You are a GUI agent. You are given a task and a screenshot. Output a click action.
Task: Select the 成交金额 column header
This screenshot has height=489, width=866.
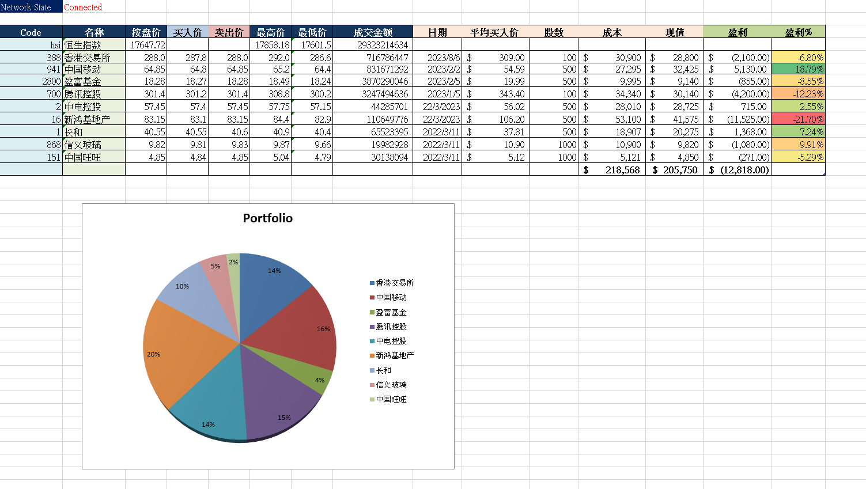tap(373, 32)
